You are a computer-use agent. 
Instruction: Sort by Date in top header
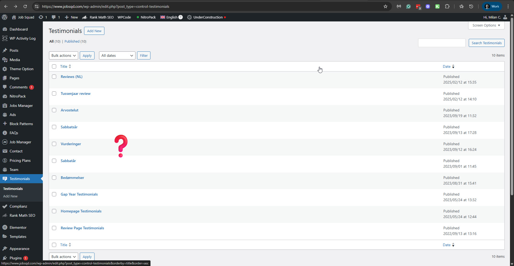(x=449, y=66)
